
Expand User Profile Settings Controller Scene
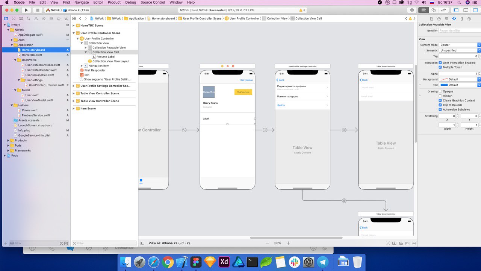click(73, 86)
